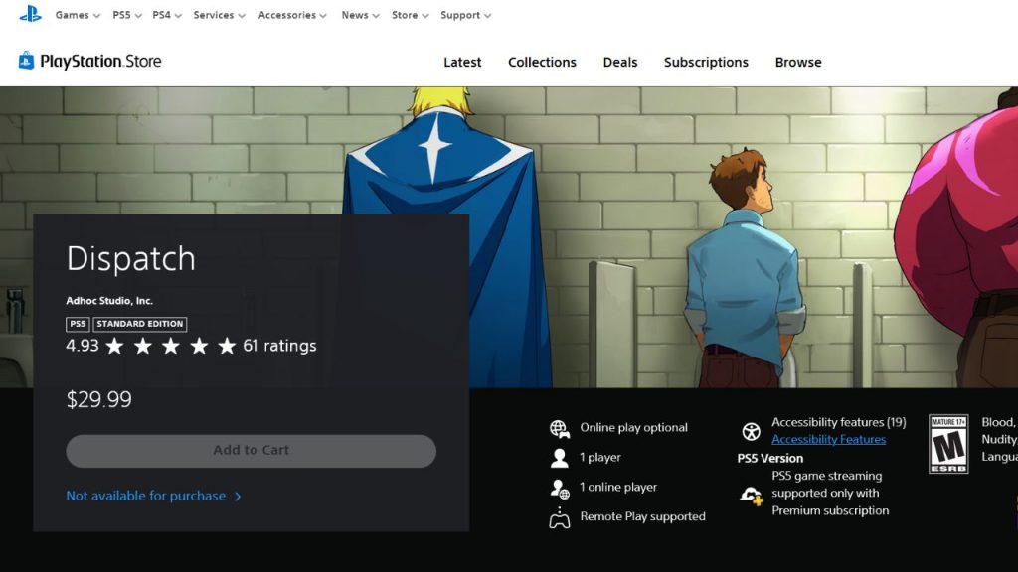
Task: Click the 1 online player icon
Action: (x=560, y=488)
